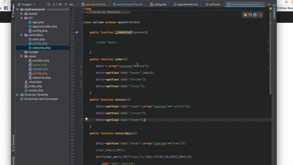Close the config.php editor tab
The width and height of the screenshot is (293, 165).
click(x=169, y=5)
